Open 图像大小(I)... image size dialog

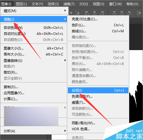tap(34, 48)
